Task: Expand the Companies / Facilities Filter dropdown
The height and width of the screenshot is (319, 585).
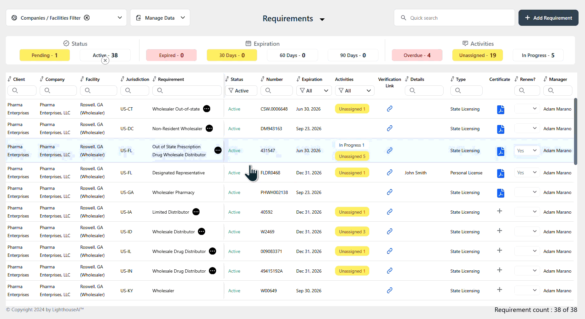Action: [119, 18]
